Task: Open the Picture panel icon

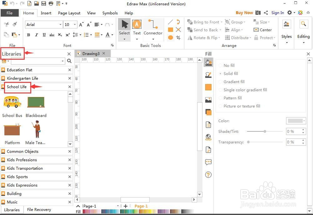Action: coord(208,100)
